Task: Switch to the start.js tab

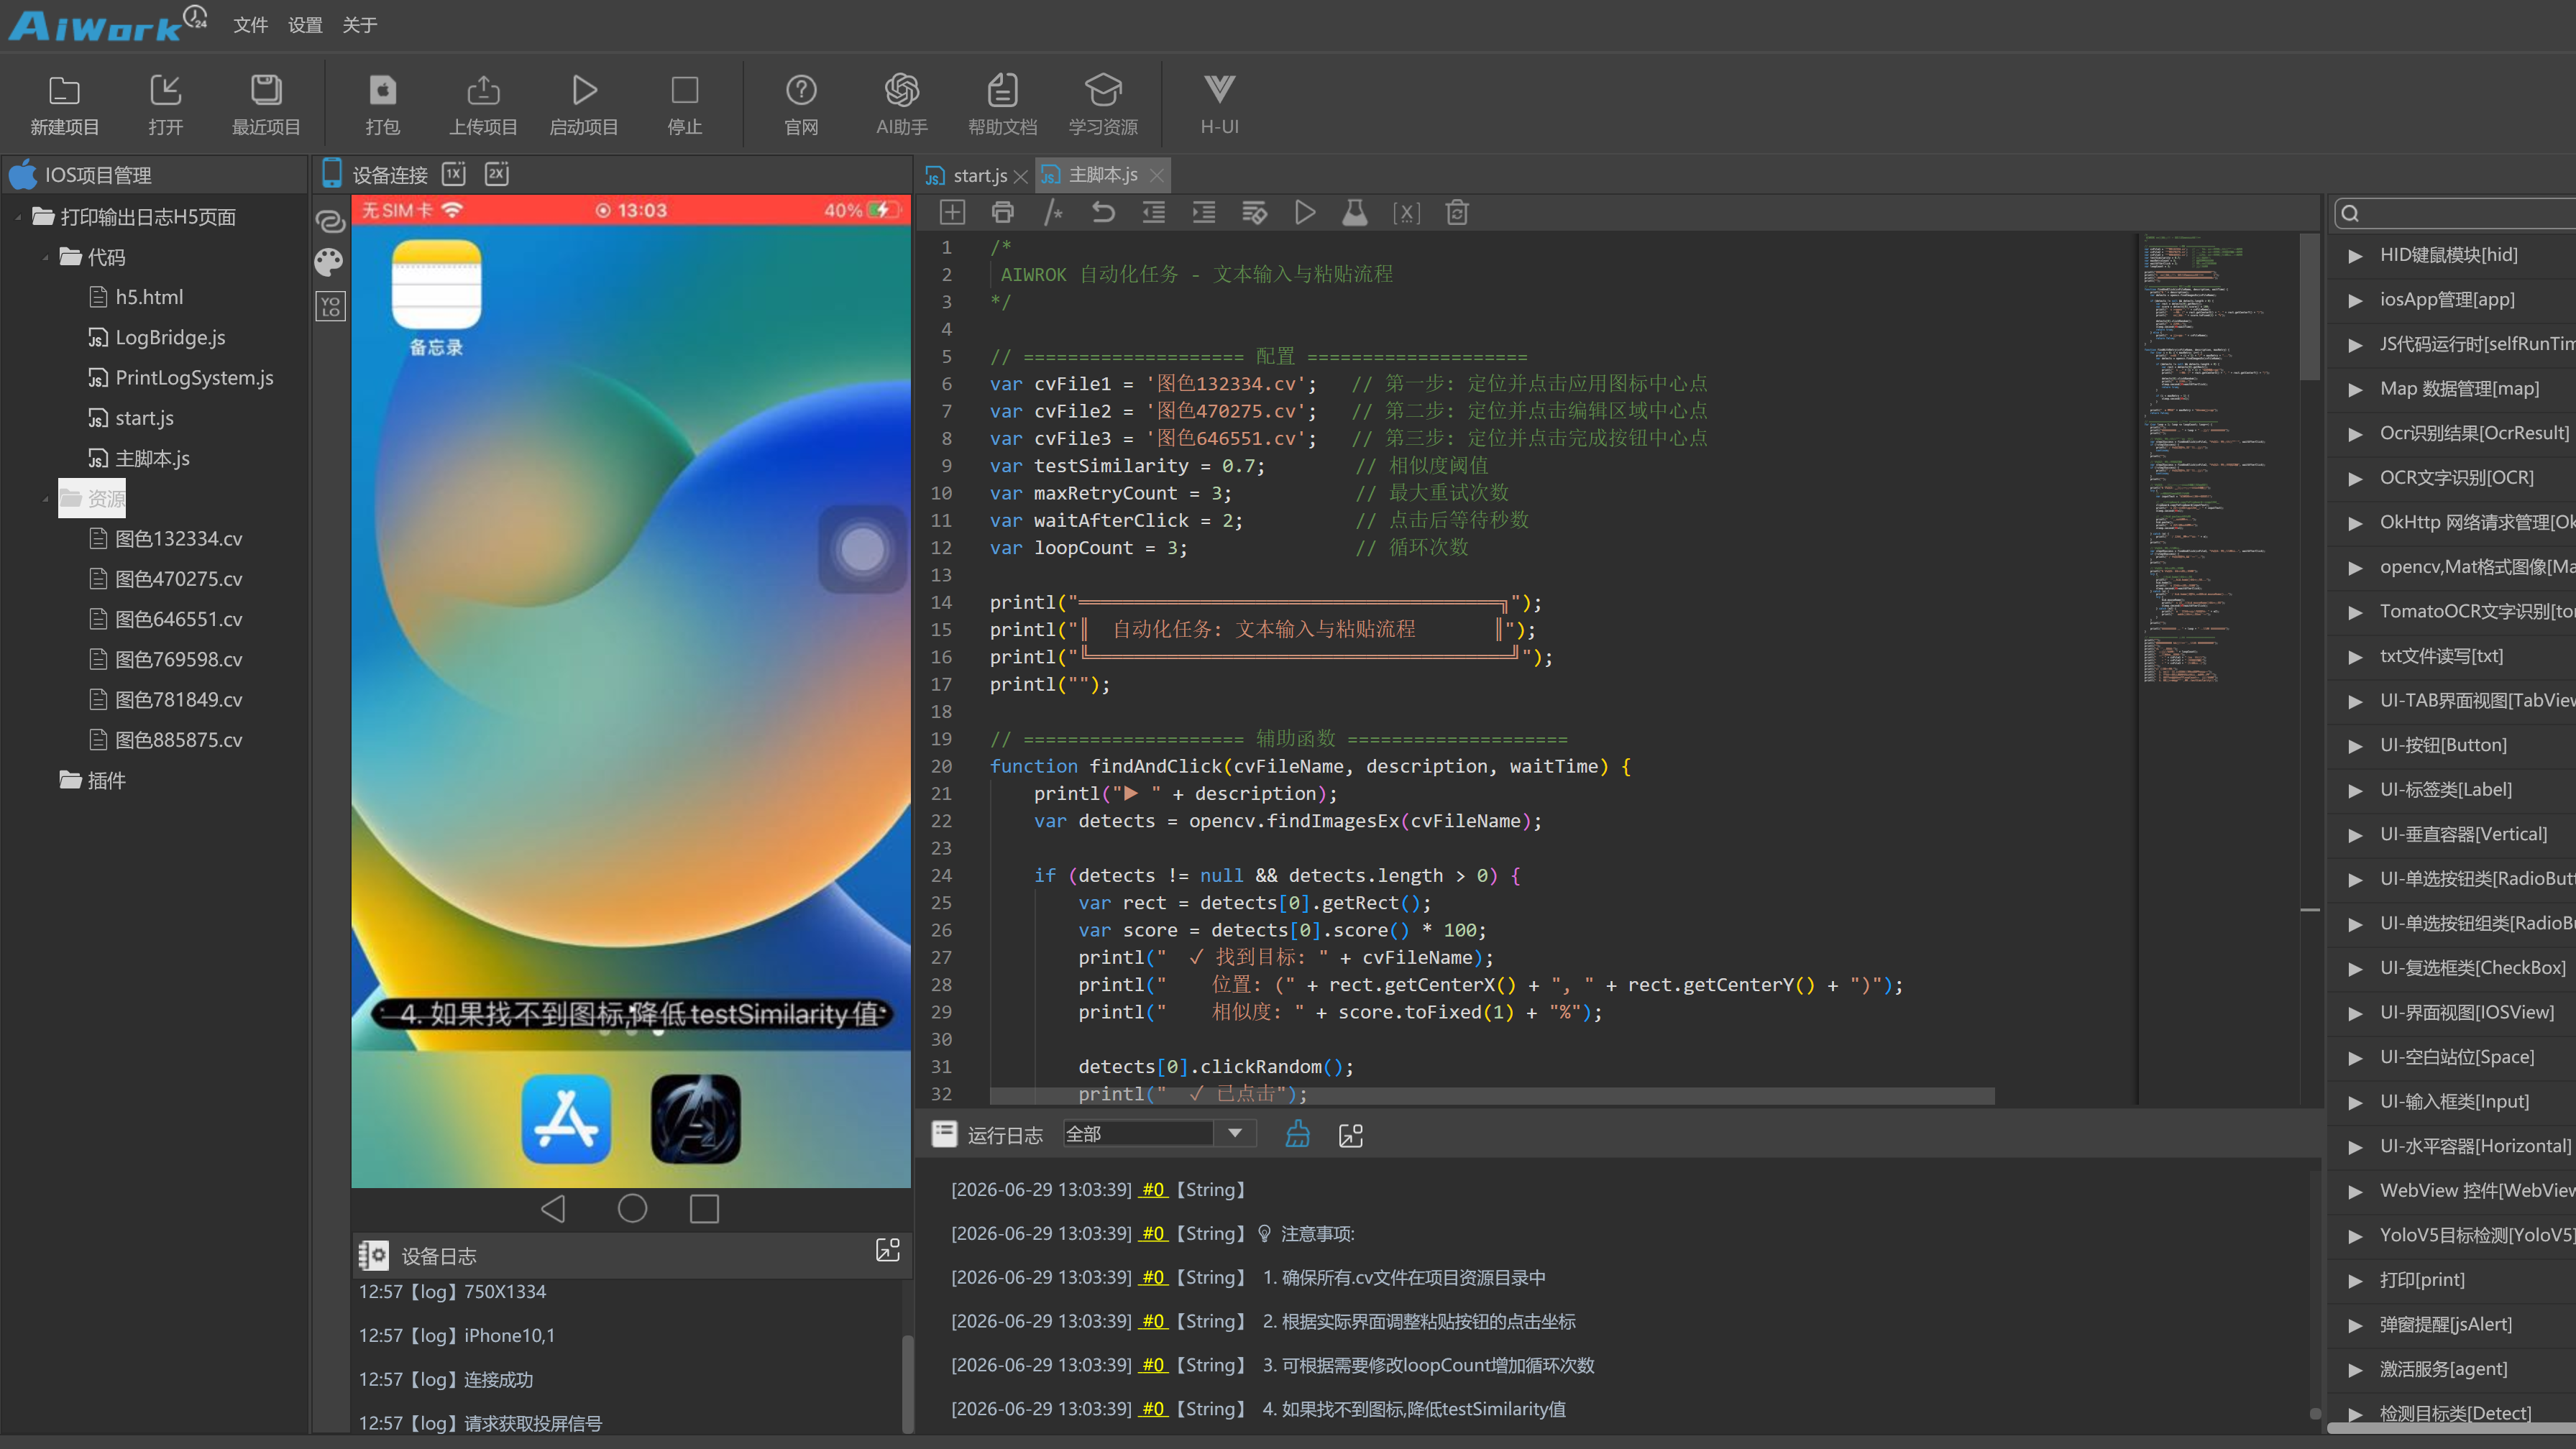Action: (978, 175)
